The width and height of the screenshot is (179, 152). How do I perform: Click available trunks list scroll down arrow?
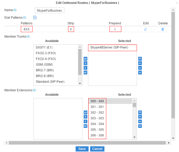(80, 84)
